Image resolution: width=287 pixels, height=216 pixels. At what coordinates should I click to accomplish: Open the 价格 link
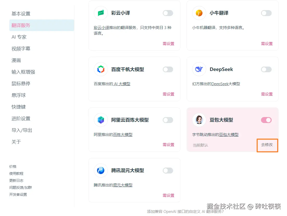pos(13,167)
